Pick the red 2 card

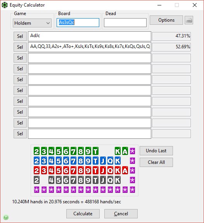point(36,170)
